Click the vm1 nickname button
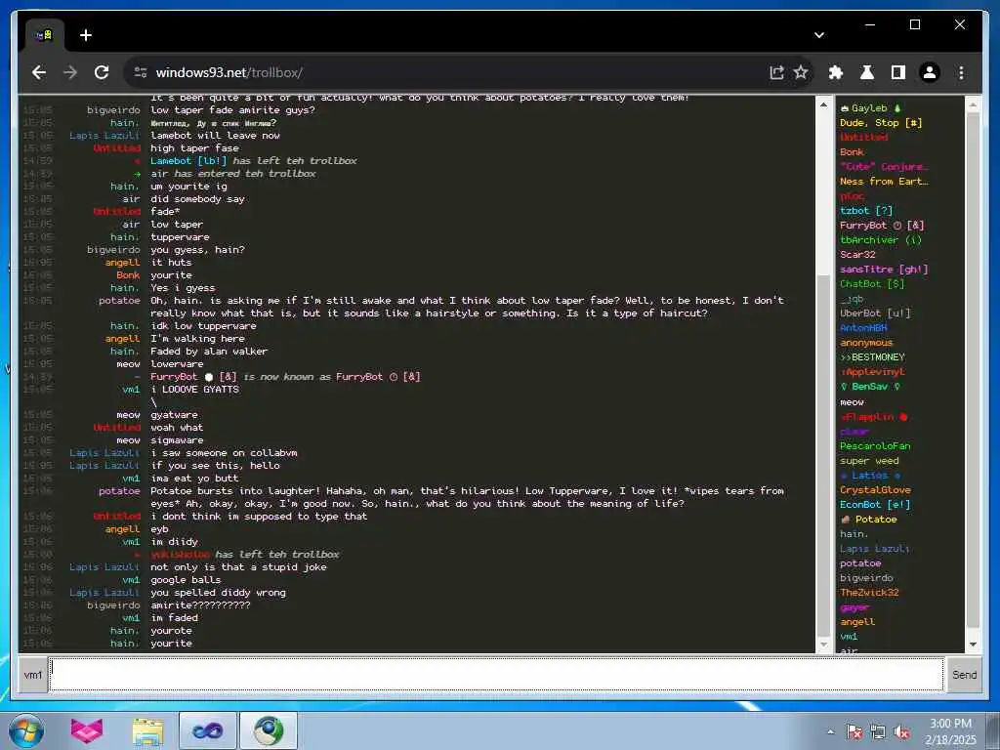Image resolution: width=1000 pixels, height=750 pixels. pos(32,675)
